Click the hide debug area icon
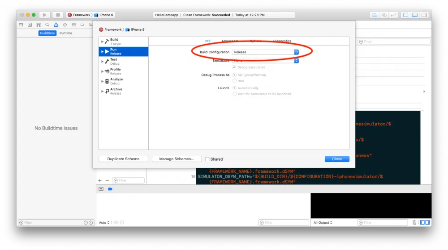Screen dimensions: 448x250 coord(101,189)
